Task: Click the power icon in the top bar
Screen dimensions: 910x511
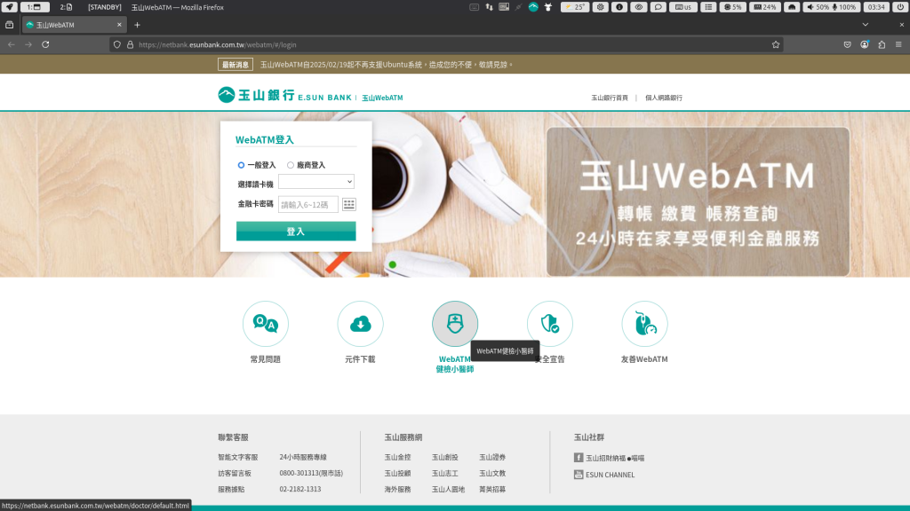Action: [900, 7]
